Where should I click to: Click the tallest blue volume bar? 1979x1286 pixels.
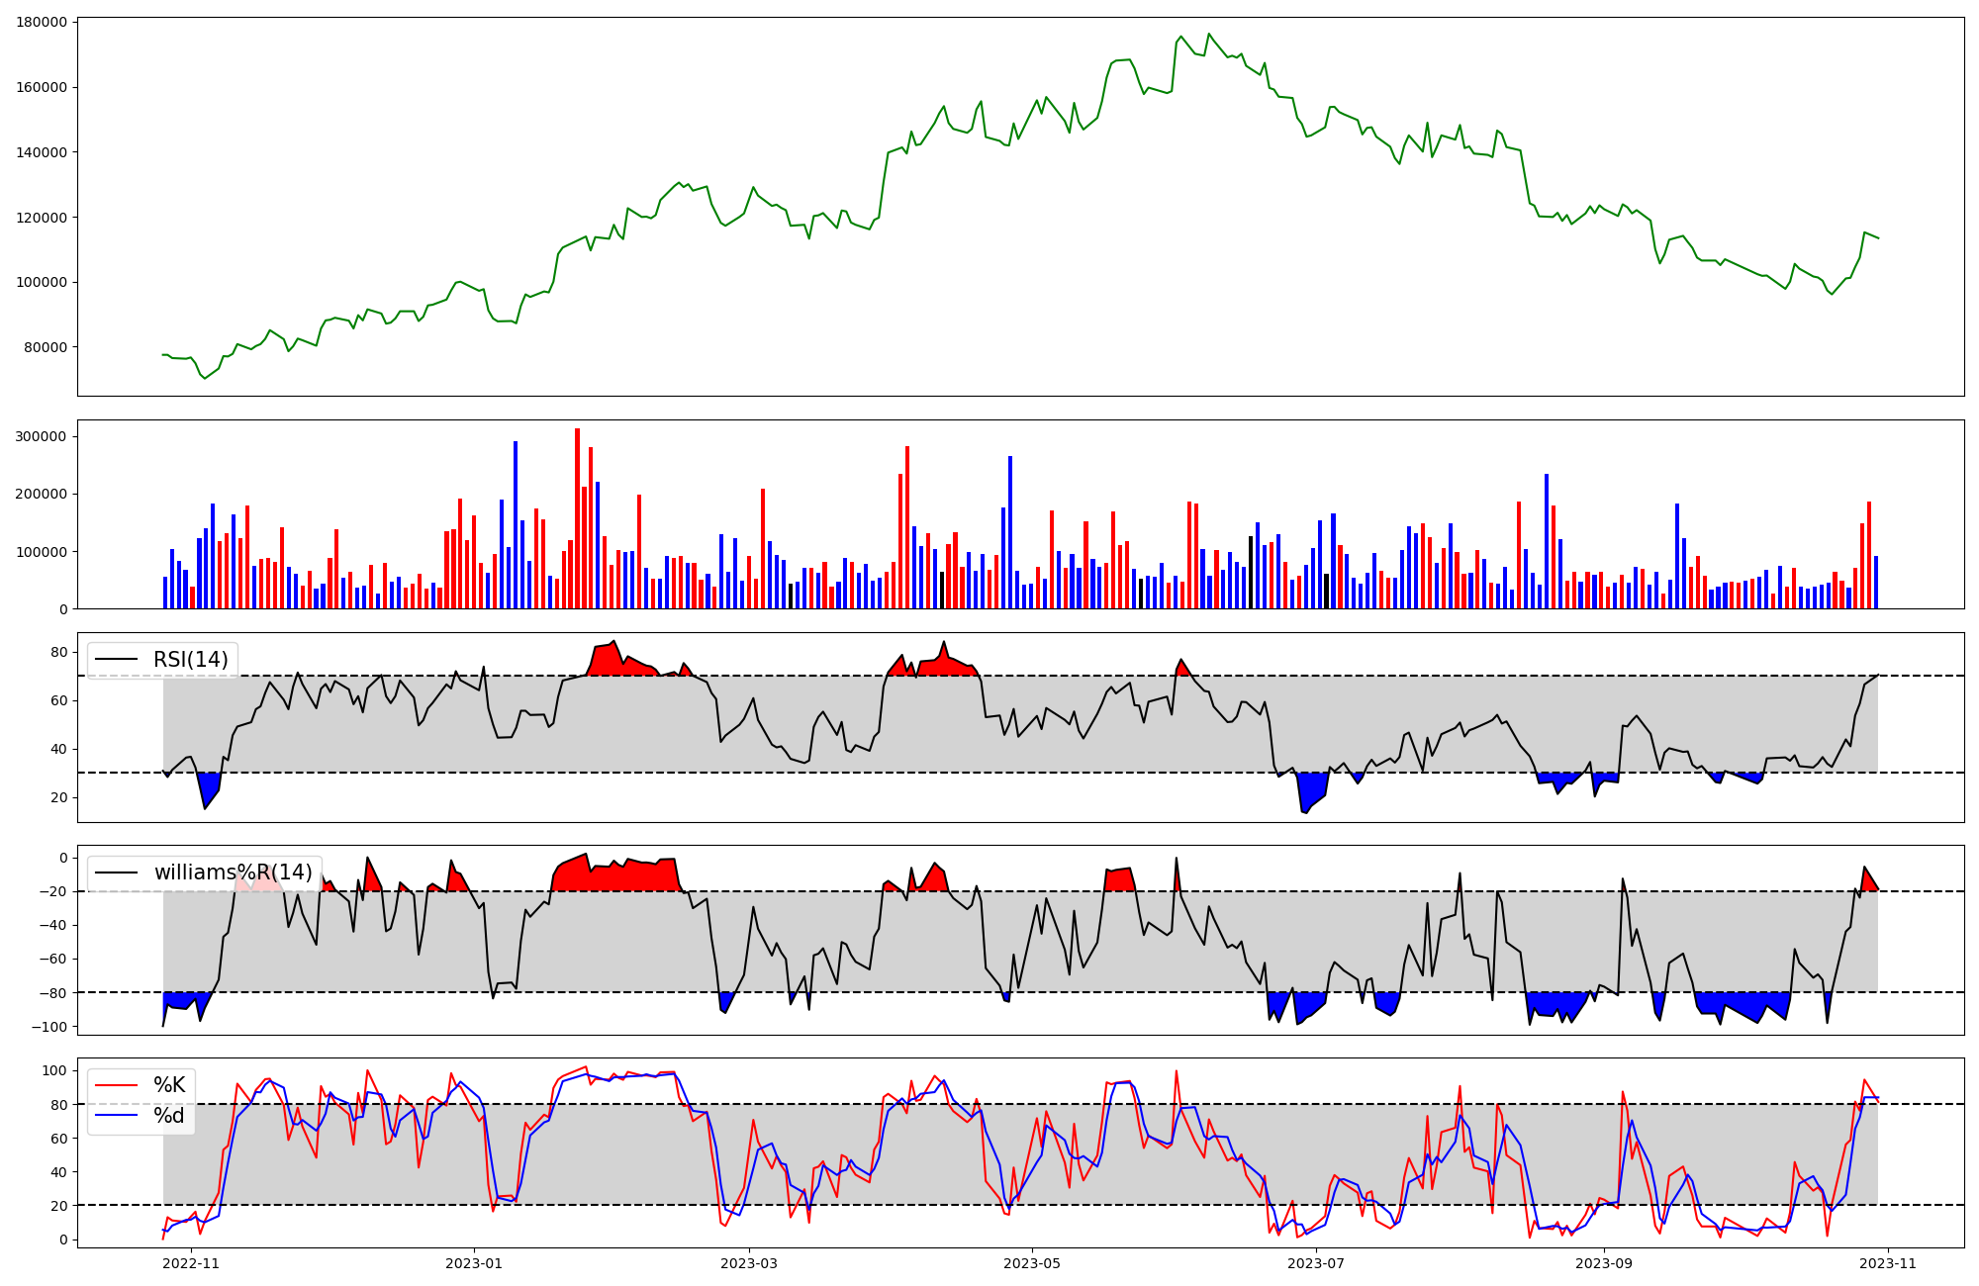coord(516,524)
